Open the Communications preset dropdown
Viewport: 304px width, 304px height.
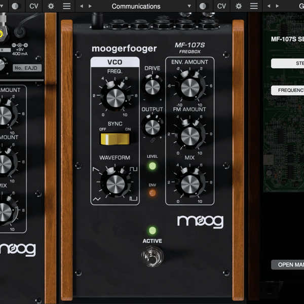(136, 6)
